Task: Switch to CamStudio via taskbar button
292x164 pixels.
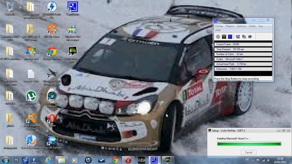Action: pyautogui.click(x=154, y=160)
